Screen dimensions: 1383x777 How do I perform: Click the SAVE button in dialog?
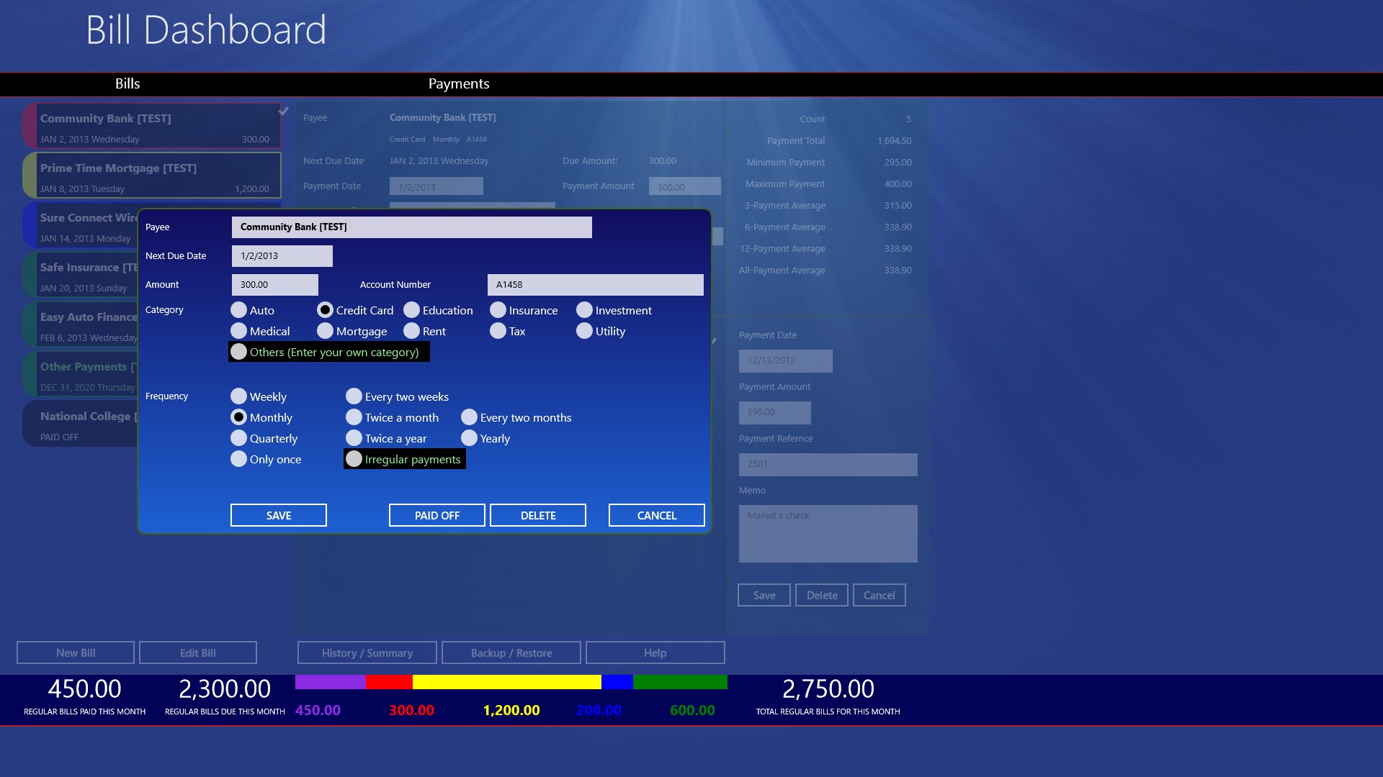(x=279, y=515)
